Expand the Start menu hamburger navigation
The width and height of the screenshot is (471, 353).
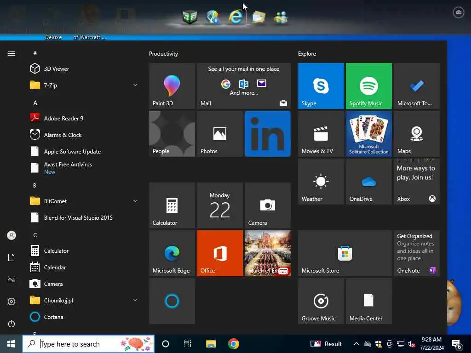pos(11,53)
